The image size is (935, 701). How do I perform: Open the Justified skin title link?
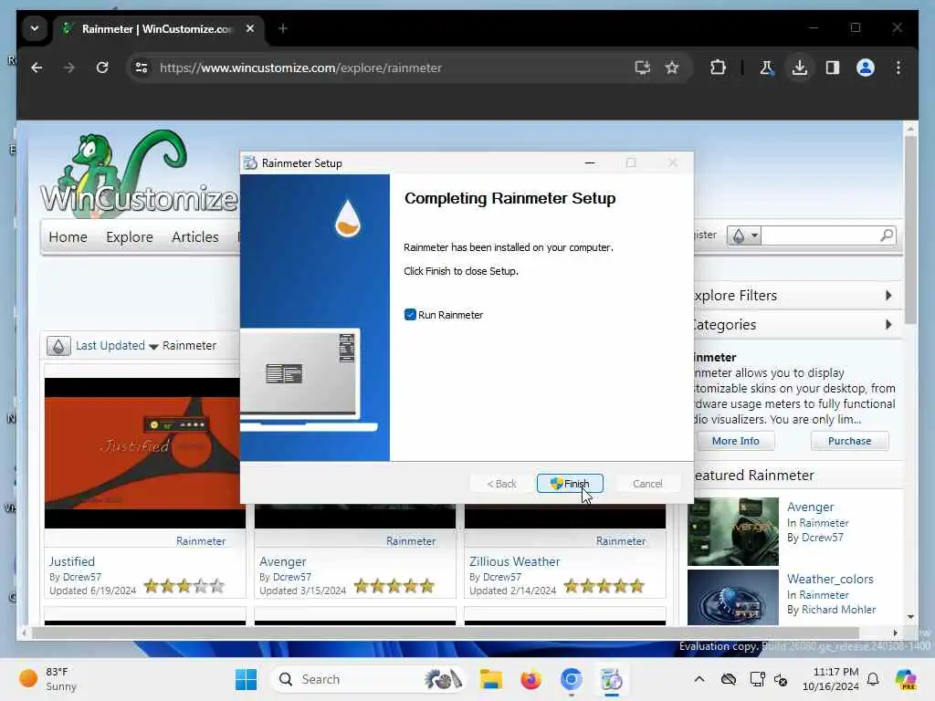point(71,561)
